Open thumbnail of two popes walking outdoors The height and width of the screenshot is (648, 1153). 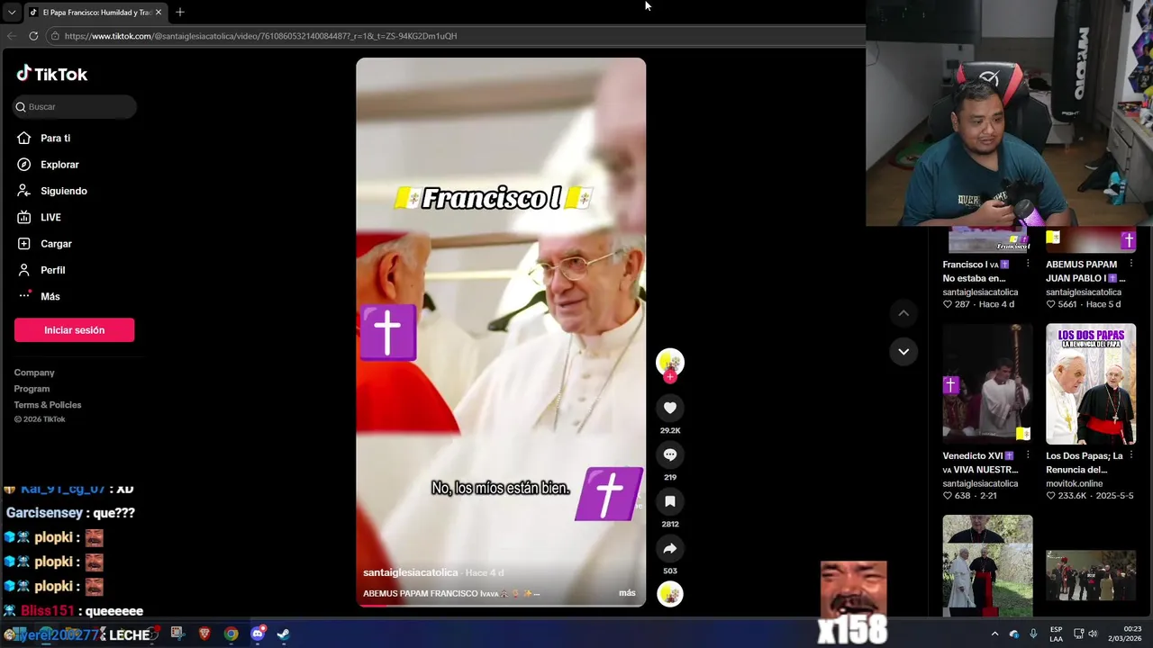point(988,565)
